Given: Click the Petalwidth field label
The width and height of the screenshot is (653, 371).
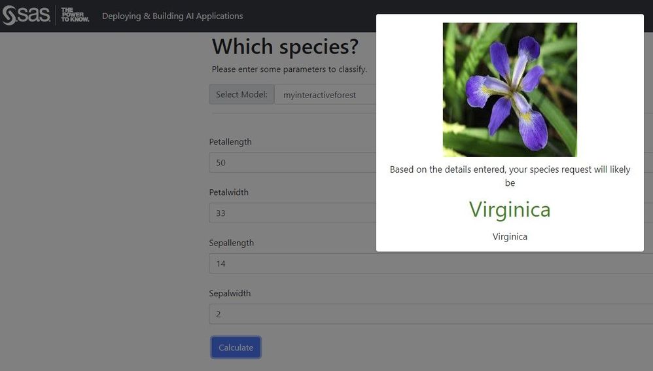Looking at the screenshot, I should point(229,192).
